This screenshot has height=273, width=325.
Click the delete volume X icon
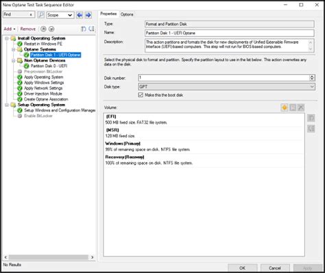coord(301,107)
